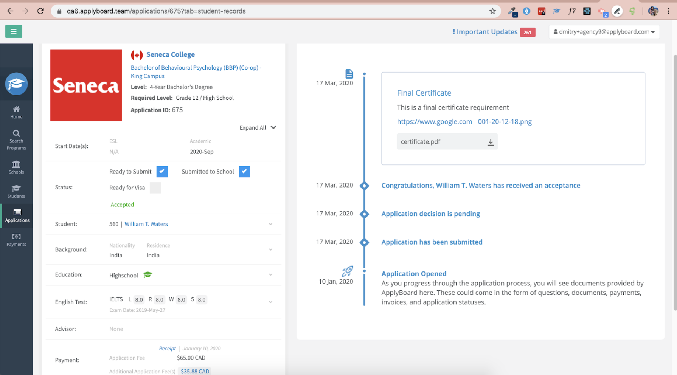The width and height of the screenshot is (677, 375).
Task: Click the Canada flag icon
Action: coord(137,55)
